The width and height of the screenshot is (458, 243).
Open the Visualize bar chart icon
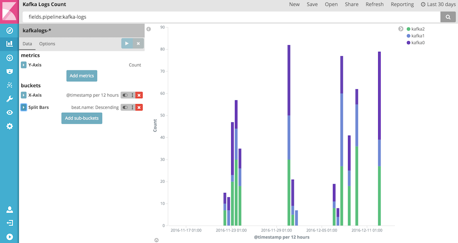click(x=10, y=44)
